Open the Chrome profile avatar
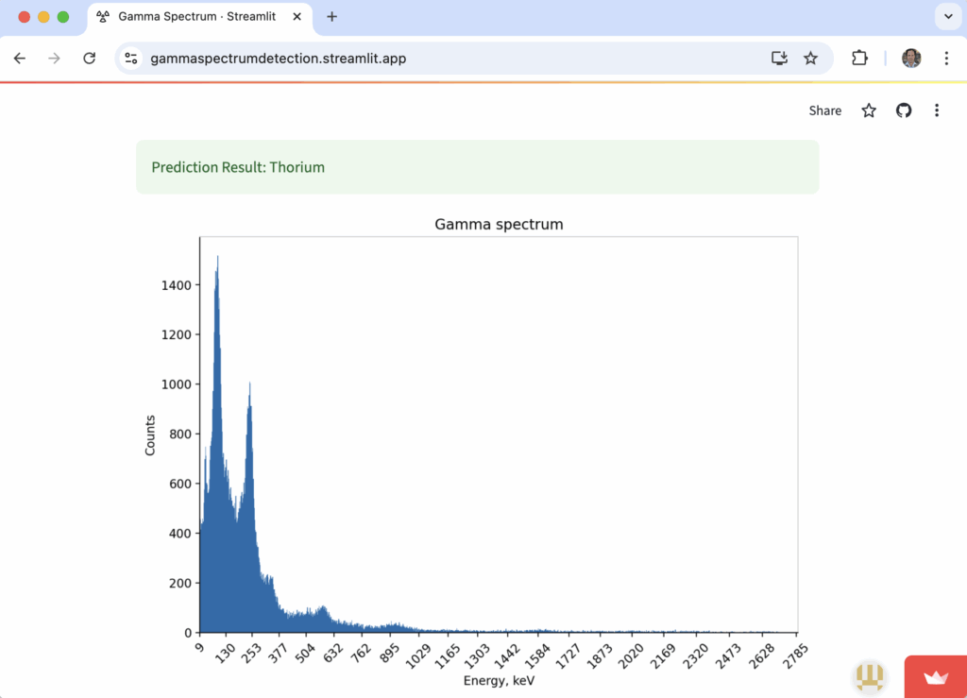This screenshot has height=698, width=967. (911, 59)
